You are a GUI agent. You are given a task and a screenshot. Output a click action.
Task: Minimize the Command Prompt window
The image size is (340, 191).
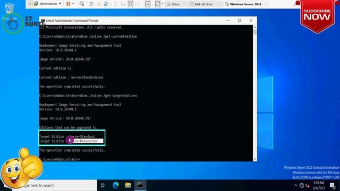click(228, 20)
